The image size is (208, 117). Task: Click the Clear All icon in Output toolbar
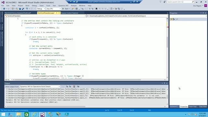[74, 86]
